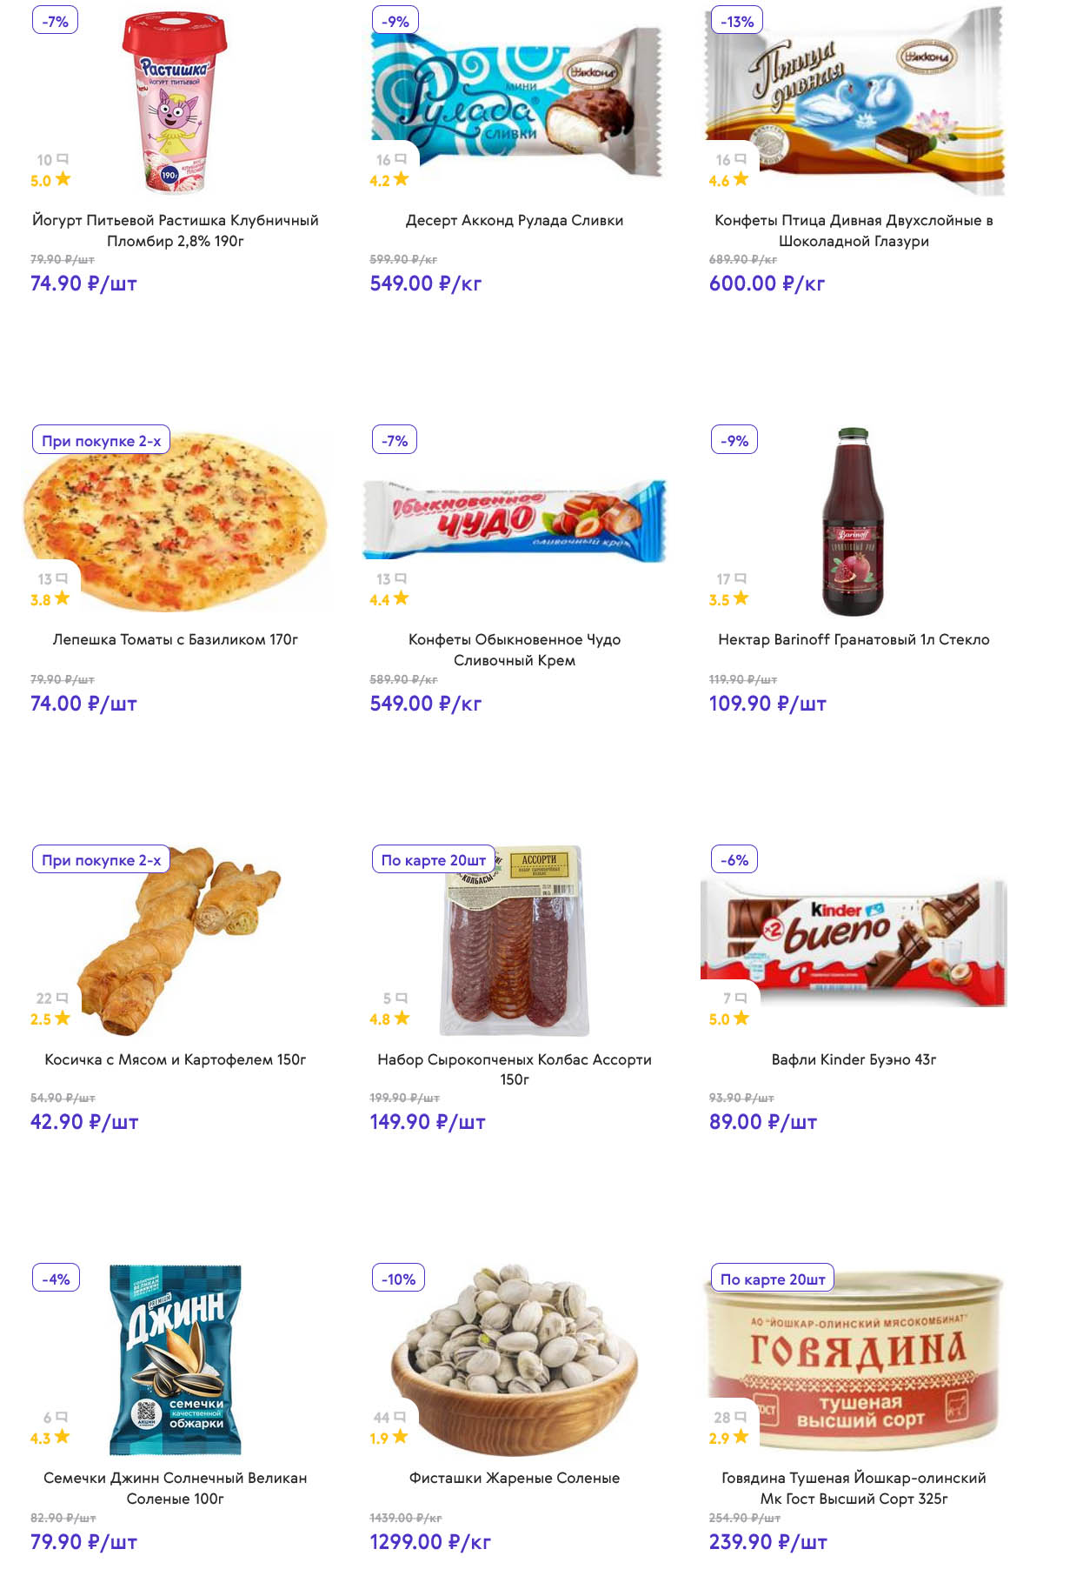
Task: Click the star icon on Barinoff pomegranate nectar
Action: 741,598
